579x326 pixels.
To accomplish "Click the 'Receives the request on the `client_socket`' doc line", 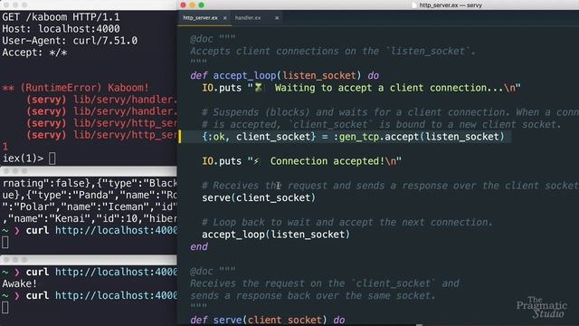I will pyautogui.click(x=325, y=283).
